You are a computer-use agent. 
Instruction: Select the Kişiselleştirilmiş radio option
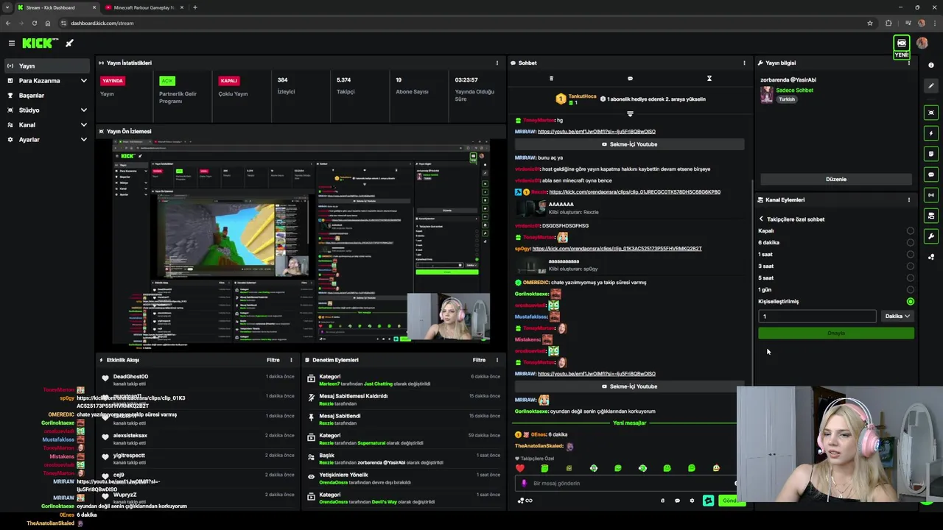(x=911, y=301)
